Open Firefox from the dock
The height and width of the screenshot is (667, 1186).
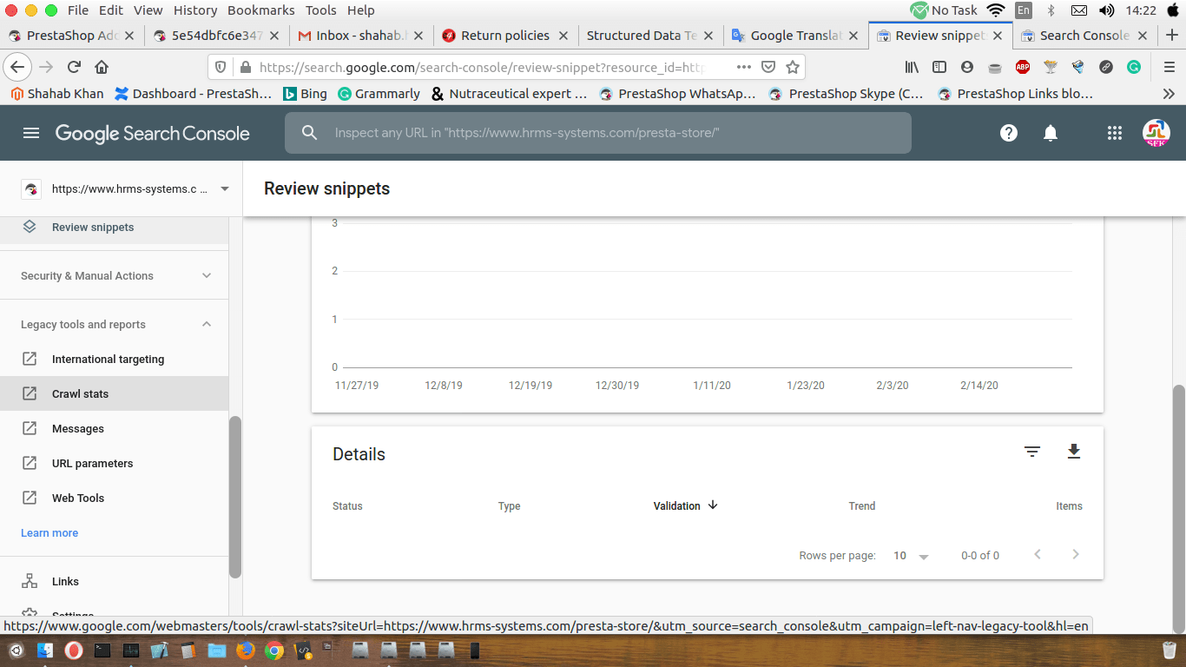click(245, 650)
